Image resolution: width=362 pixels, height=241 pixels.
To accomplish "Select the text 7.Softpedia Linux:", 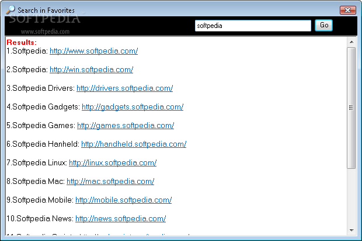I will point(37,163).
